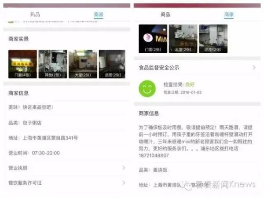The height and width of the screenshot is (198, 264).
Task: Switch to the 商品 tab on the right screen
Action: point(165,15)
